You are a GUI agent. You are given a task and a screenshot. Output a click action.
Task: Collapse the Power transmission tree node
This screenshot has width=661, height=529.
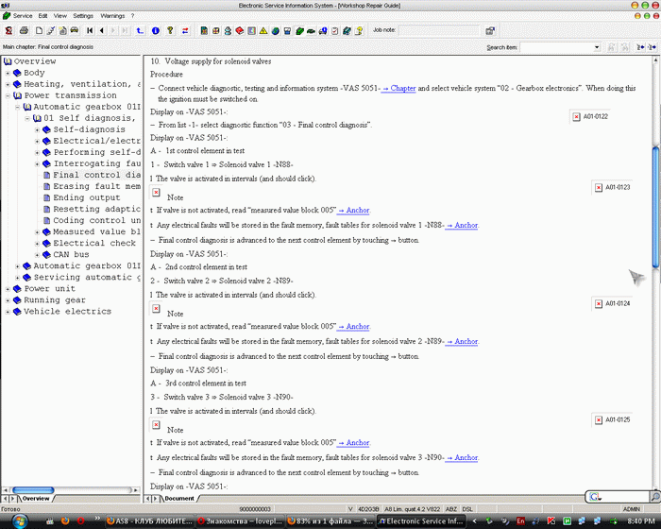click(x=8, y=95)
